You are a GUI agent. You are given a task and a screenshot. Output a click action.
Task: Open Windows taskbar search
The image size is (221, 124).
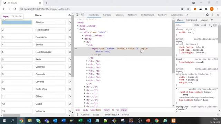pos(12,121)
